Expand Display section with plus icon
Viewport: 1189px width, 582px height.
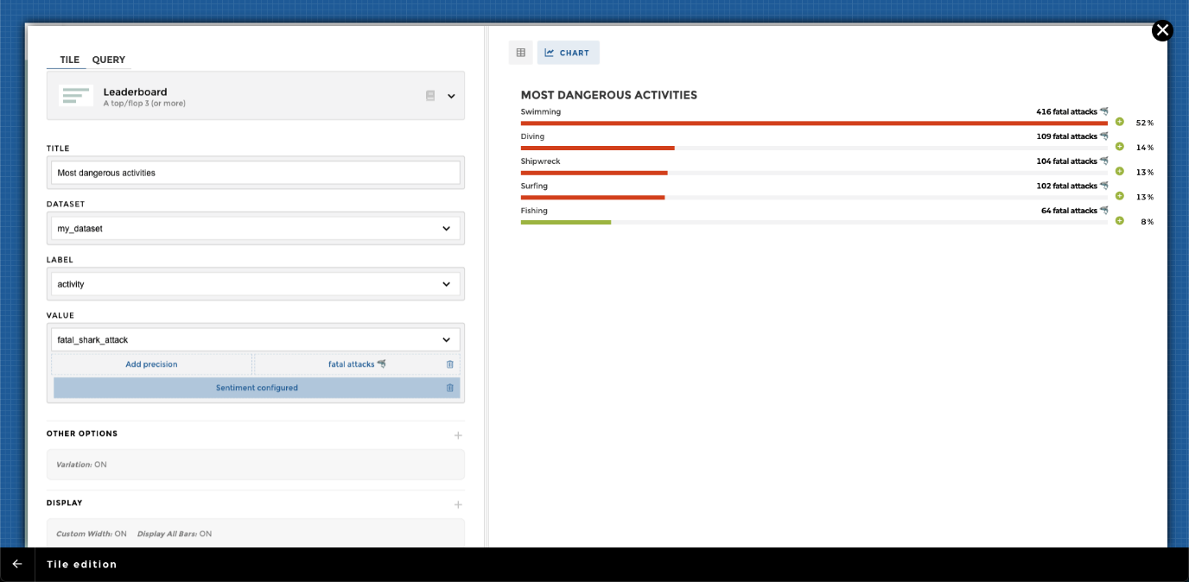tap(458, 504)
